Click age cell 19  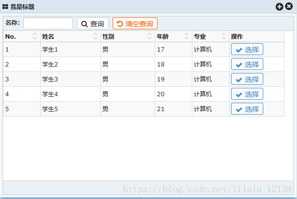click(174, 79)
